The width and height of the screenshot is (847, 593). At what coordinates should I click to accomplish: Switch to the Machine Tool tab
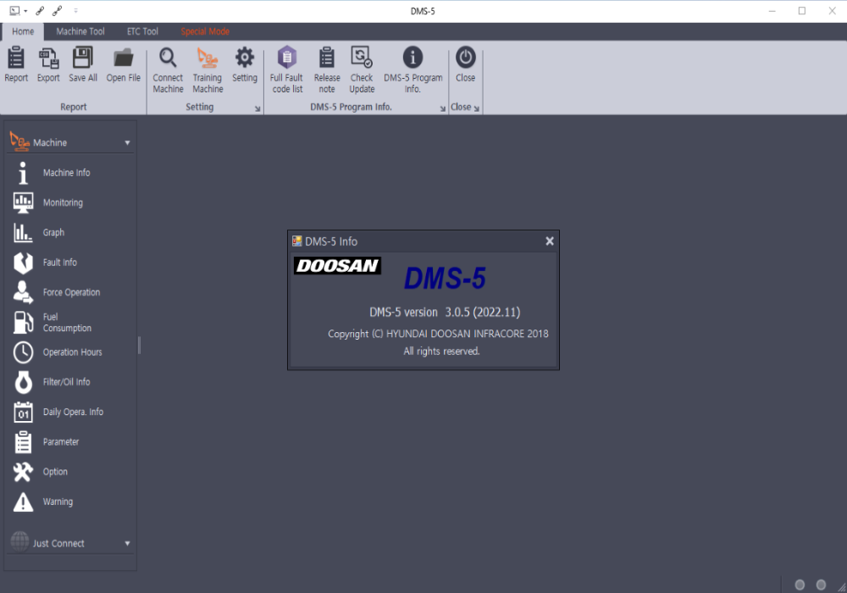click(80, 31)
